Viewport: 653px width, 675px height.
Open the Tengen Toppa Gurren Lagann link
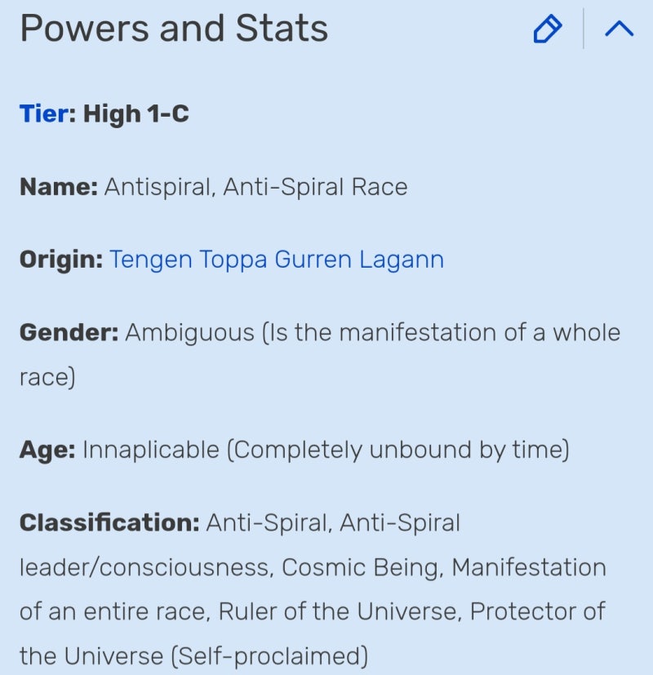[277, 260]
